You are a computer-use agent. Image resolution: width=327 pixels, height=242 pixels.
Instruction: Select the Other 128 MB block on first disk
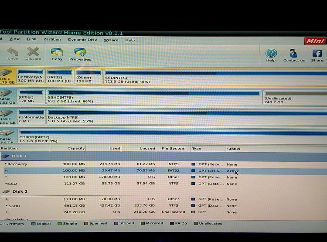point(89,77)
